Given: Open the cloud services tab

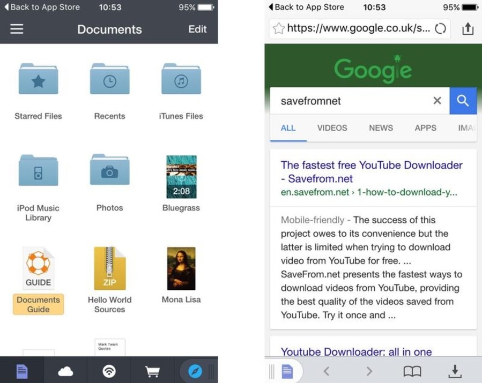Looking at the screenshot, I should pos(65,372).
